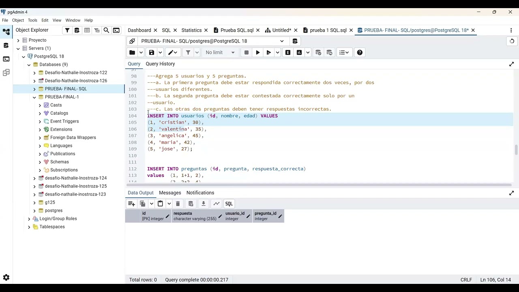Open dropdown arrow beside open file
Screen dimensions: 519x292
point(141,52)
